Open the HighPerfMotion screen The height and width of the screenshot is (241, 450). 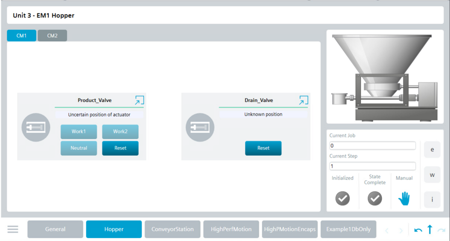[231, 229]
